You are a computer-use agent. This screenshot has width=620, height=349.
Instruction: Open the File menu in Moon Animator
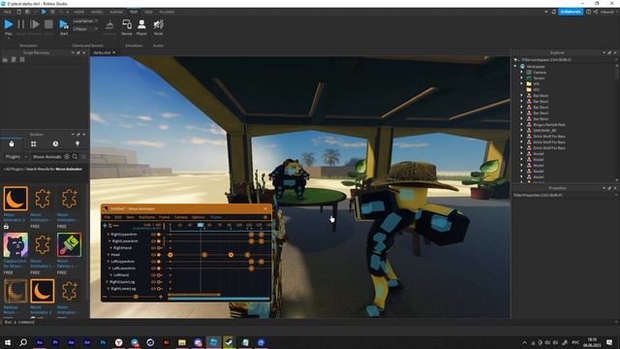click(x=108, y=217)
